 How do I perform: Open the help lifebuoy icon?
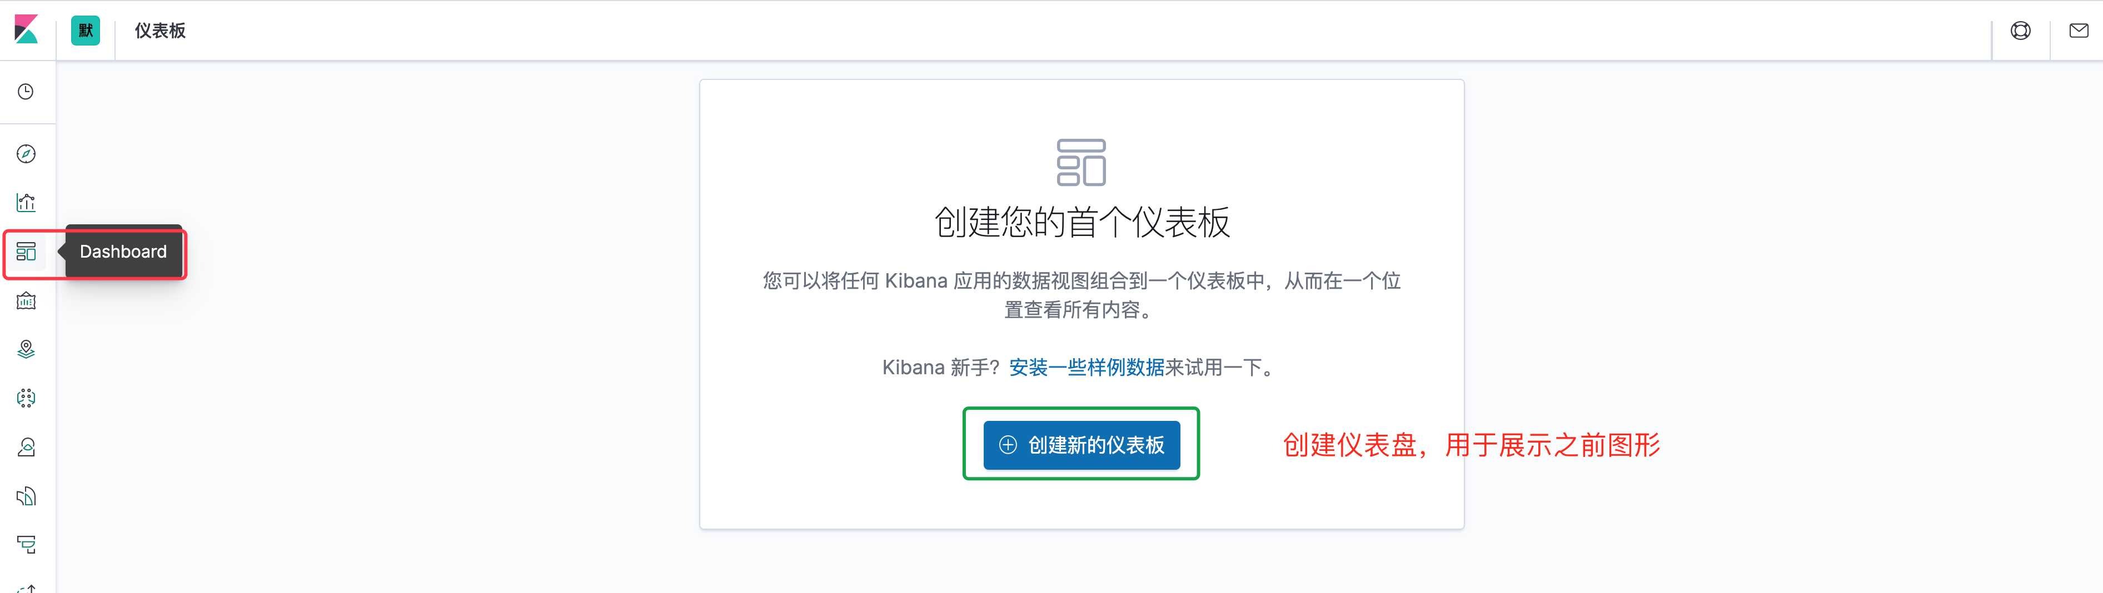(2021, 31)
